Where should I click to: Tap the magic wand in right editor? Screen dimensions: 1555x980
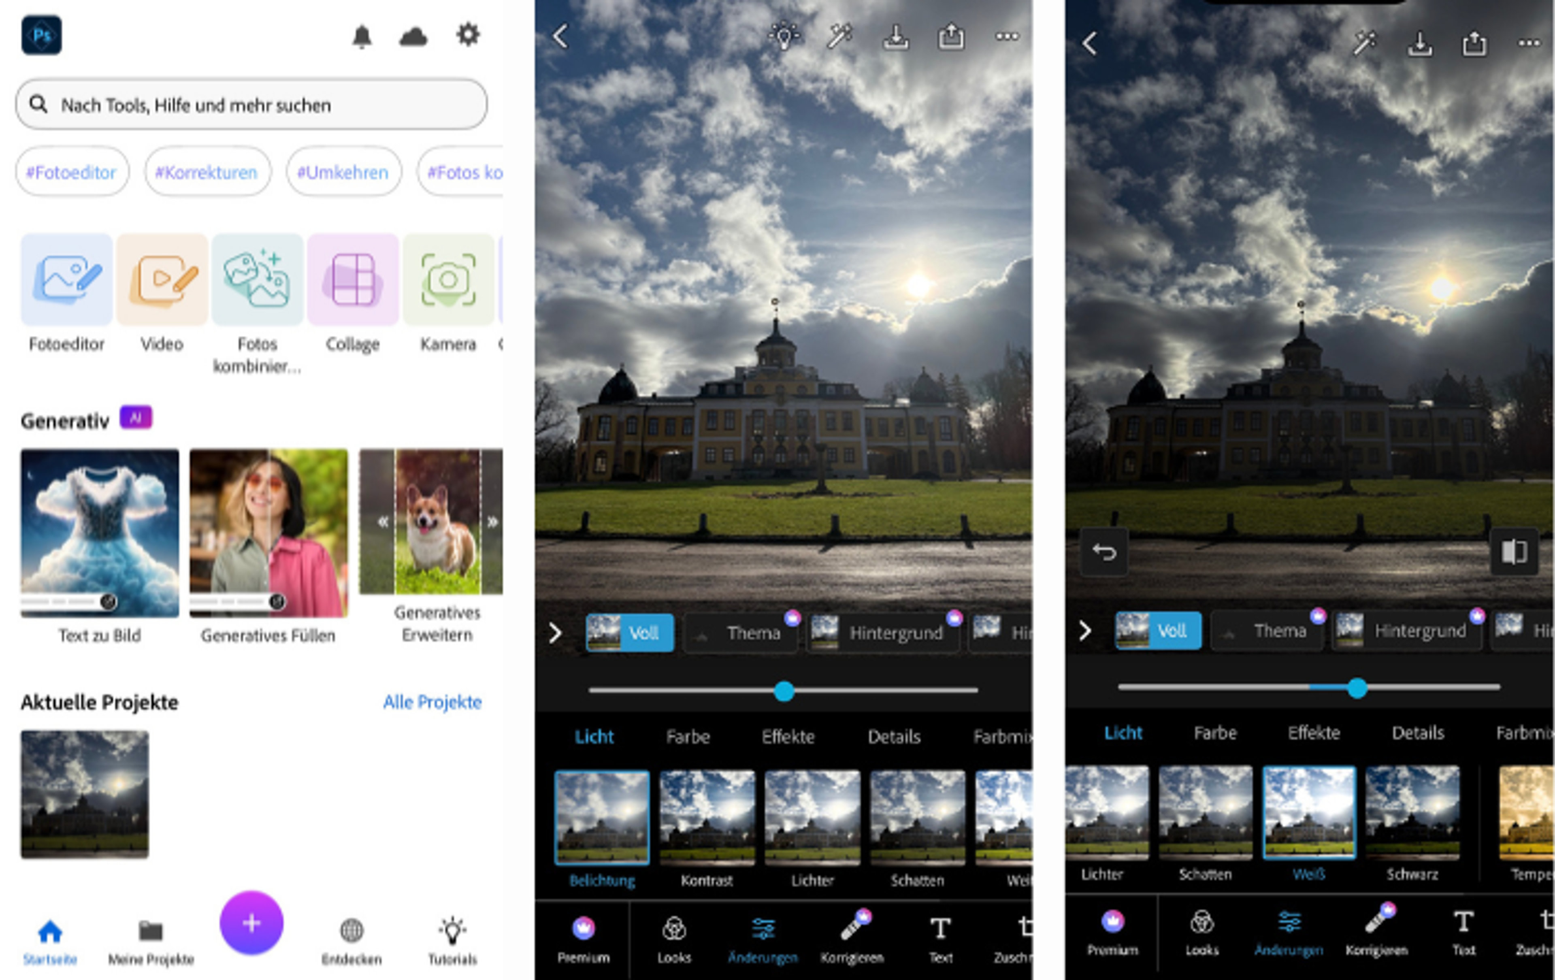[x=1365, y=43]
